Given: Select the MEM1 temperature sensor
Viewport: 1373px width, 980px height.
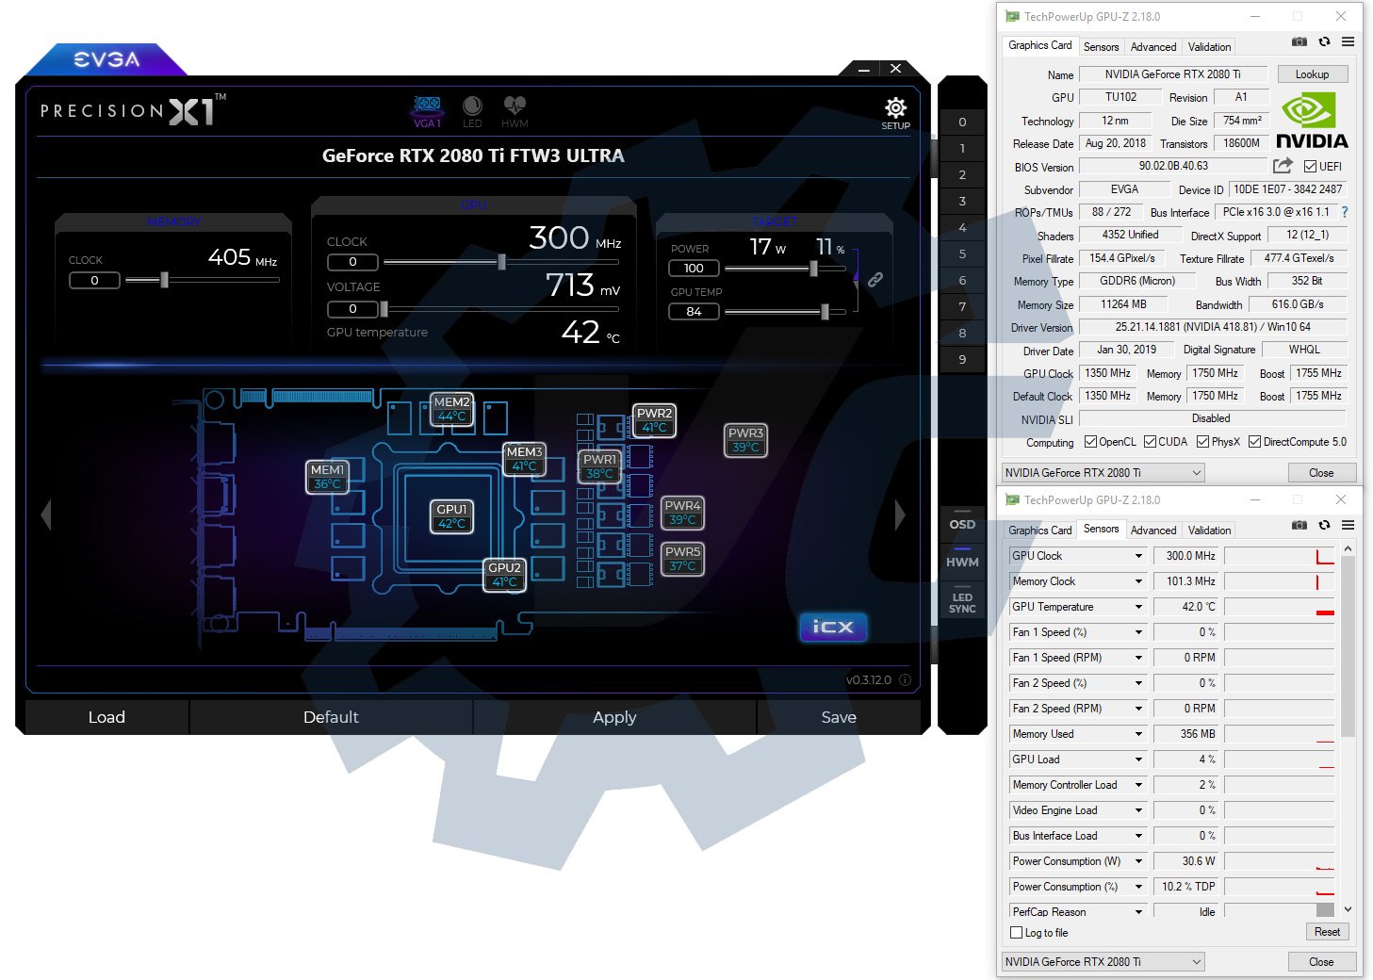Looking at the screenshot, I should pyautogui.click(x=327, y=476).
